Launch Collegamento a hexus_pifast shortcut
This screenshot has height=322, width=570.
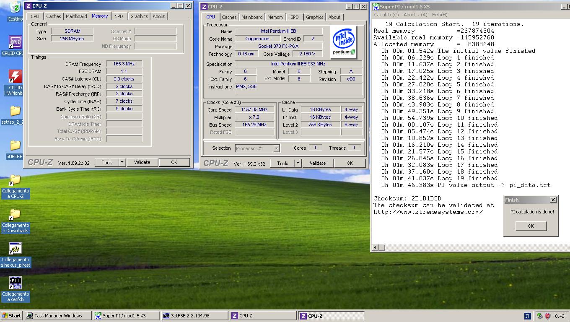coord(15,249)
